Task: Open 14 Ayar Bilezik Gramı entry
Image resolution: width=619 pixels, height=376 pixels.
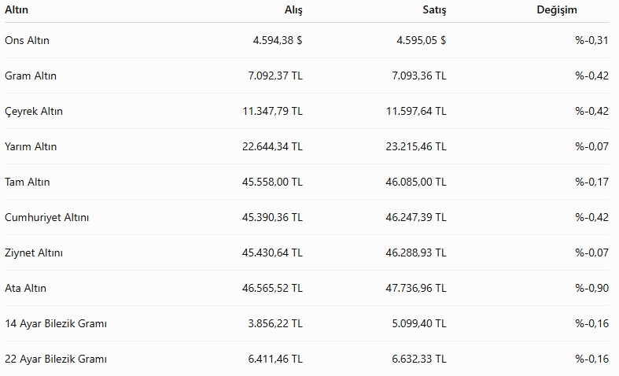Action: (56, 324)
